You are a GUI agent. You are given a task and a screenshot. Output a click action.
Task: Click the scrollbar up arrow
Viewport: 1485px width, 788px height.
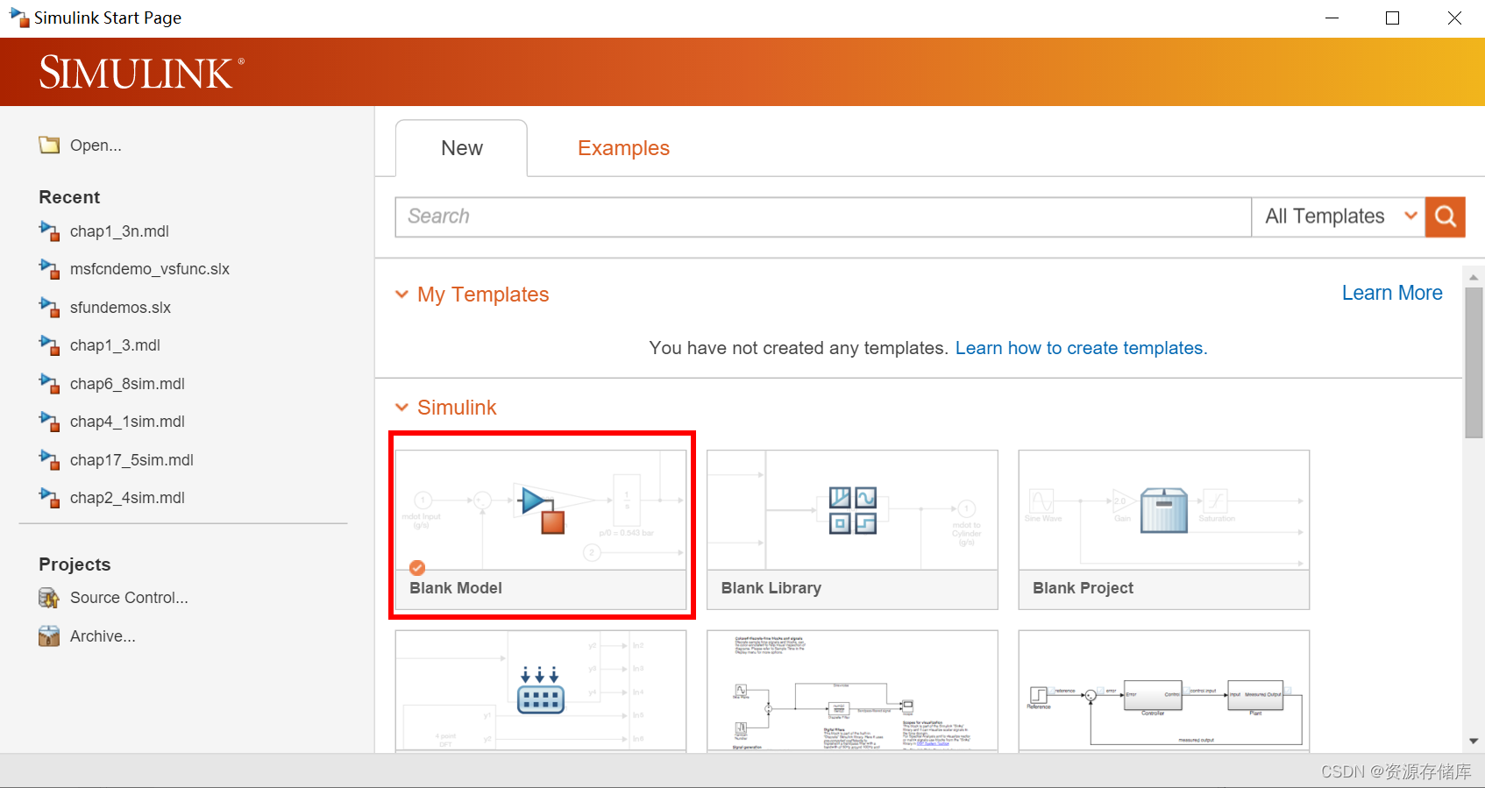tap(1474, 276)
